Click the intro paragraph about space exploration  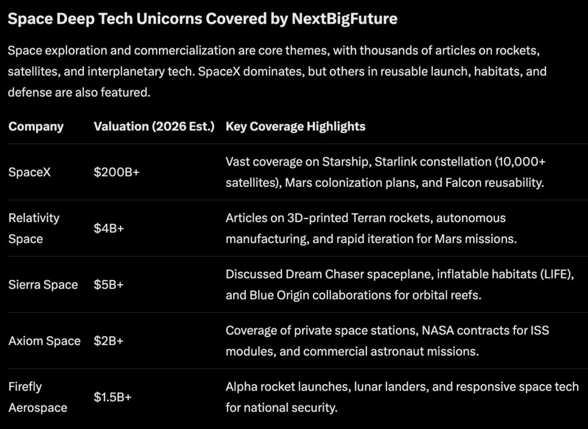(274, 71)
